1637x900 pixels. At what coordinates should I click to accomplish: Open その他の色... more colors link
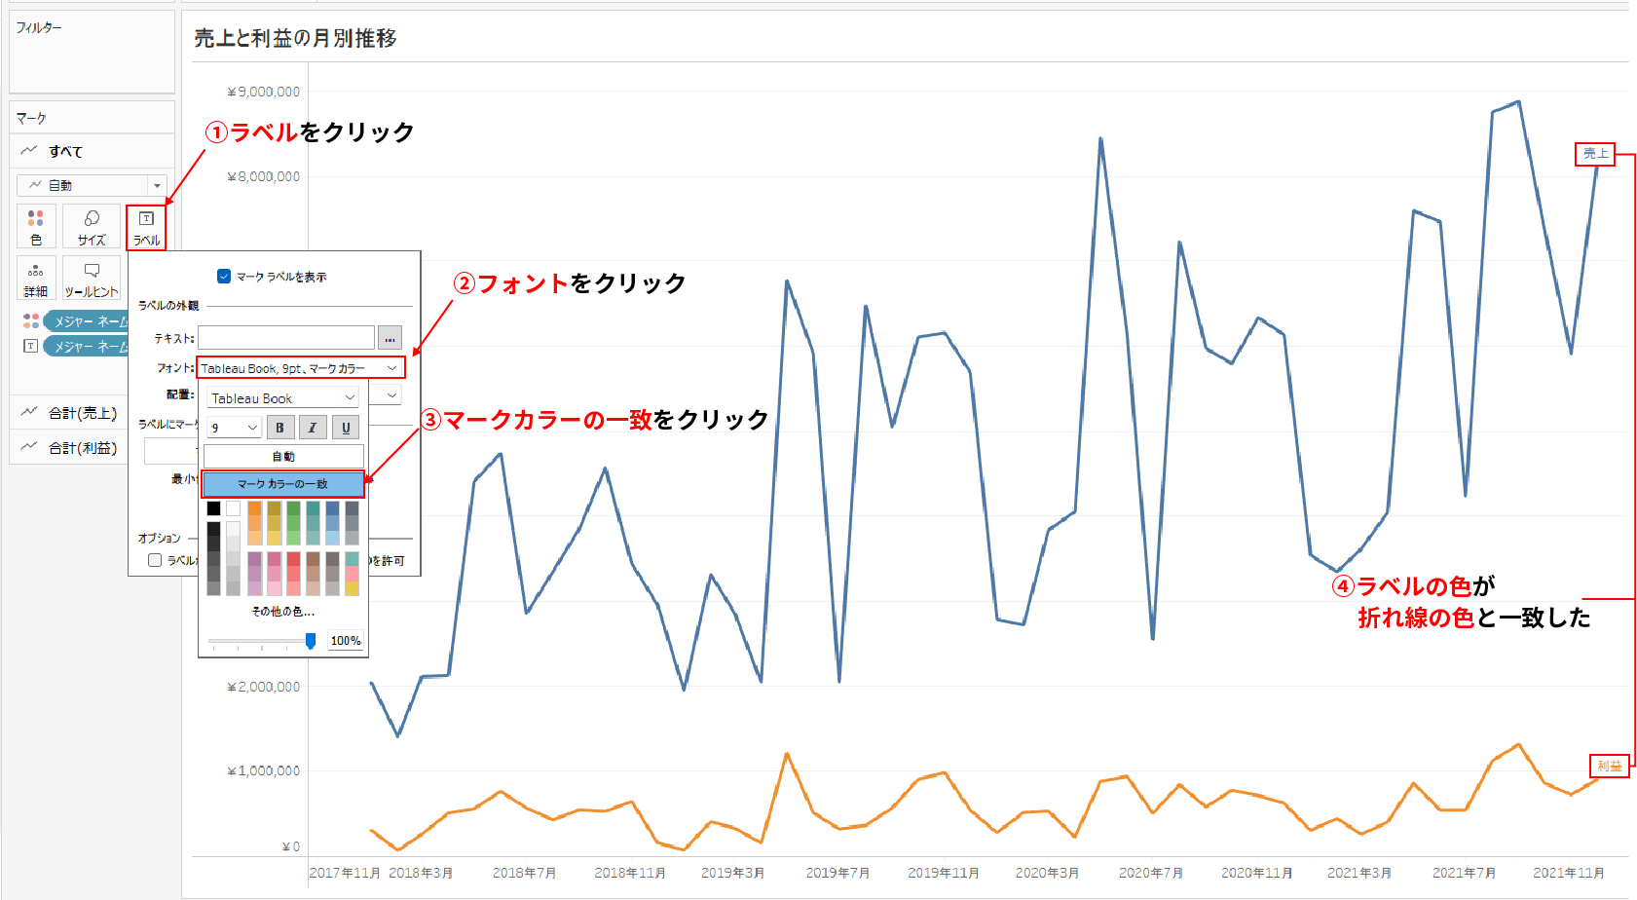pos(283,612)
